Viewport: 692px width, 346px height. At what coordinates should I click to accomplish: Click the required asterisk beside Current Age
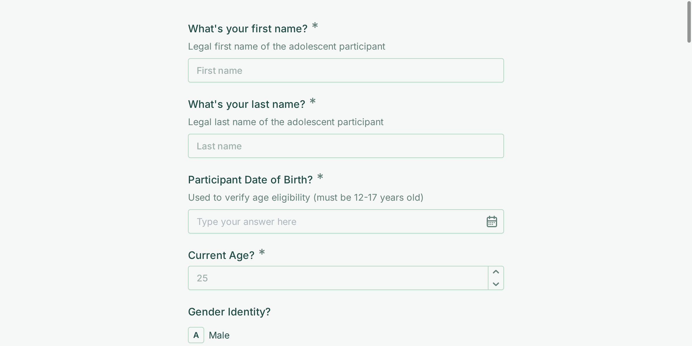(262, 252)
